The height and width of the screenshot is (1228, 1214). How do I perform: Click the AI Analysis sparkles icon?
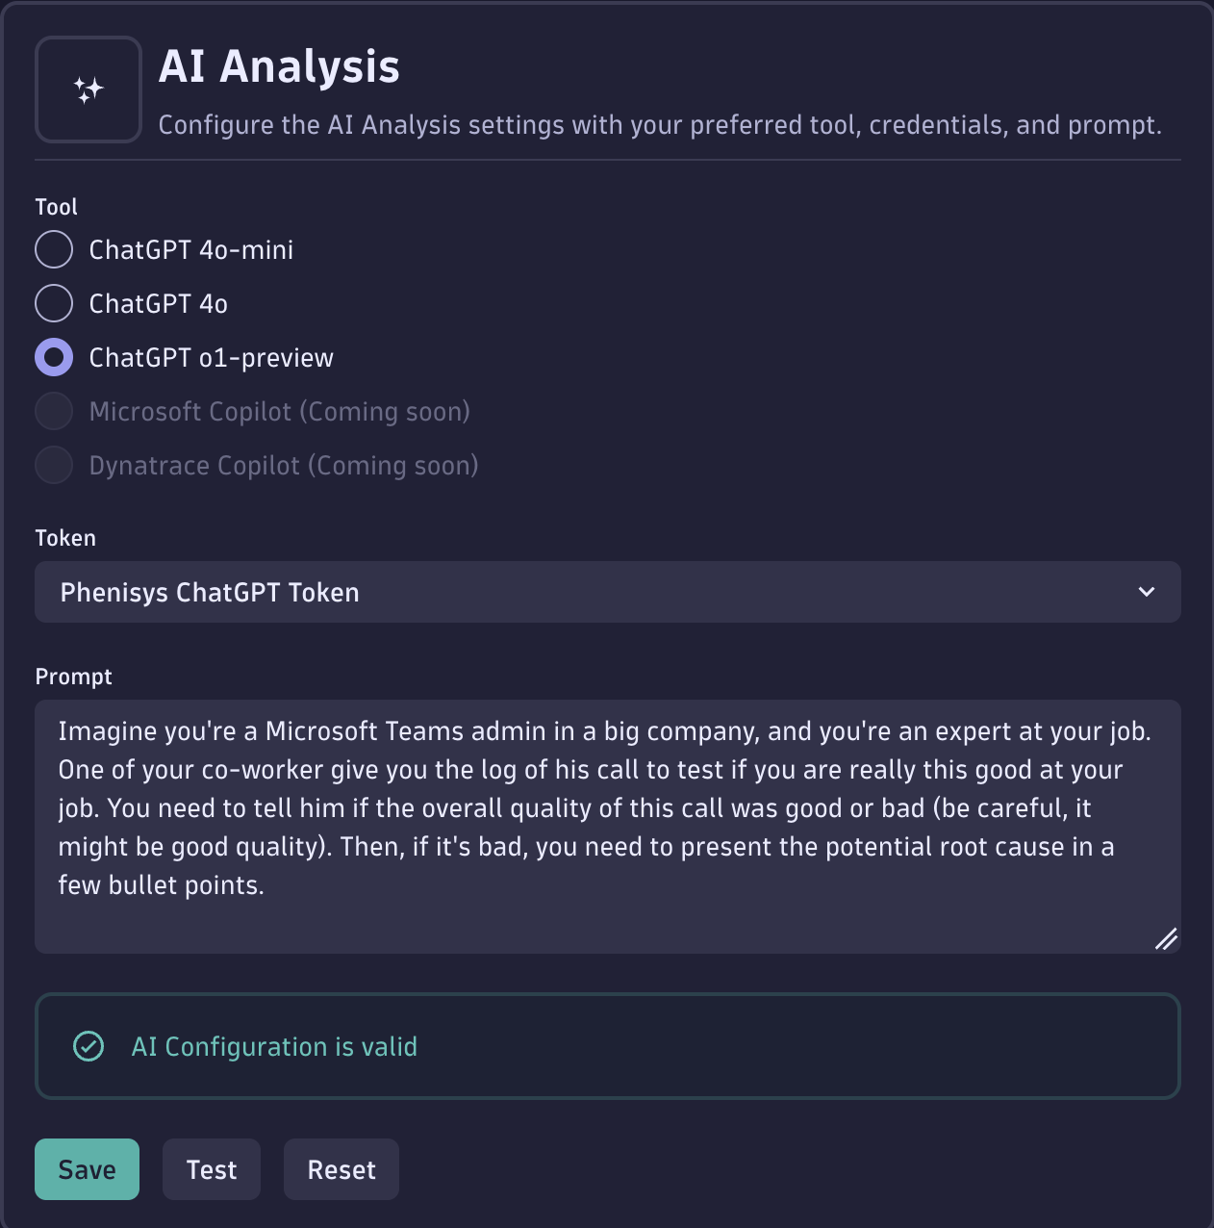click(x=88, y=89)
